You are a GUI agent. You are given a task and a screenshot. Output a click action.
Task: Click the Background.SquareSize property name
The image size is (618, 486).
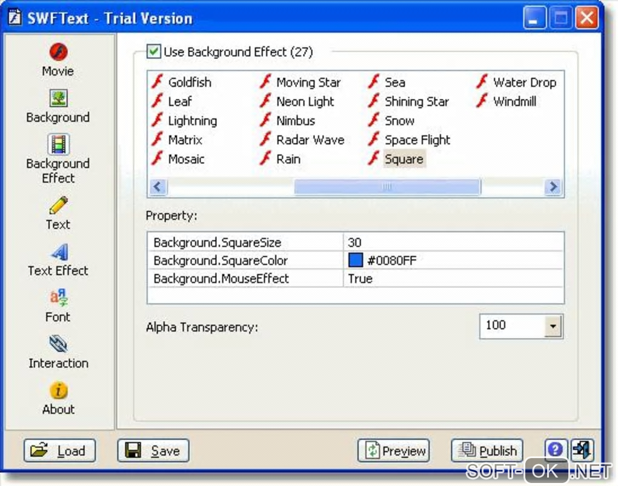pyautogui.click(x=218, y=242)
